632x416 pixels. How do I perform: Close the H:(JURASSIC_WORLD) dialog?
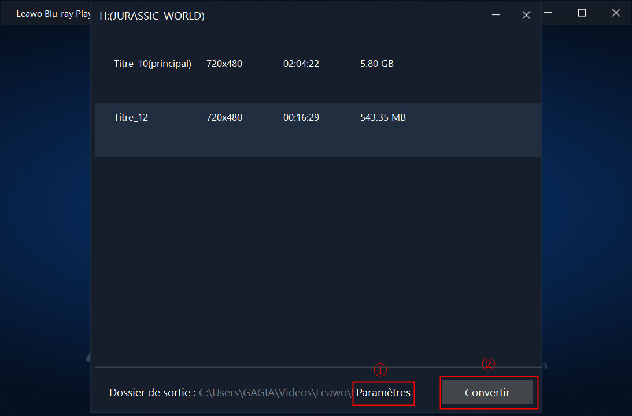(526, 15)
